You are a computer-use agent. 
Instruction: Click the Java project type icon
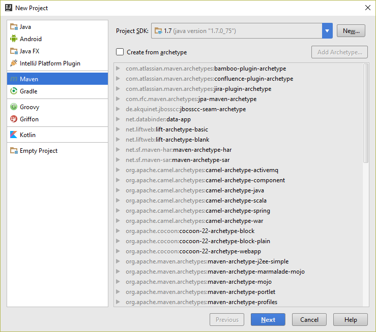coord(14,27)
